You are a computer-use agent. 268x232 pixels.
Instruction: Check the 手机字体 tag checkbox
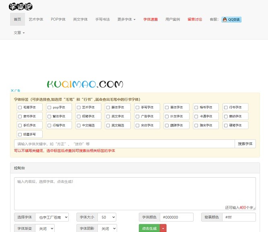pos(20,125)
